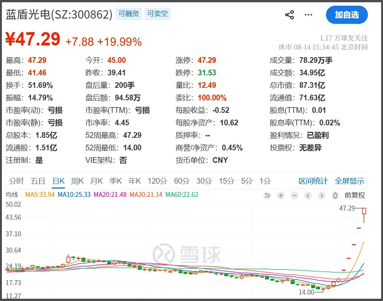383x301 pixels.
Task: Click the 跌停 value 31.53
Action: click(x=207, y=73)
